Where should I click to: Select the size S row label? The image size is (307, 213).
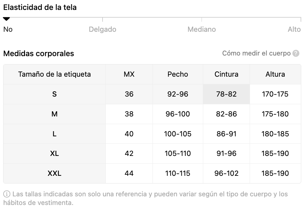54,94
